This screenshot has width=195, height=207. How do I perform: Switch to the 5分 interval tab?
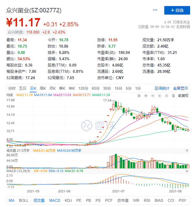click(129, 88)
